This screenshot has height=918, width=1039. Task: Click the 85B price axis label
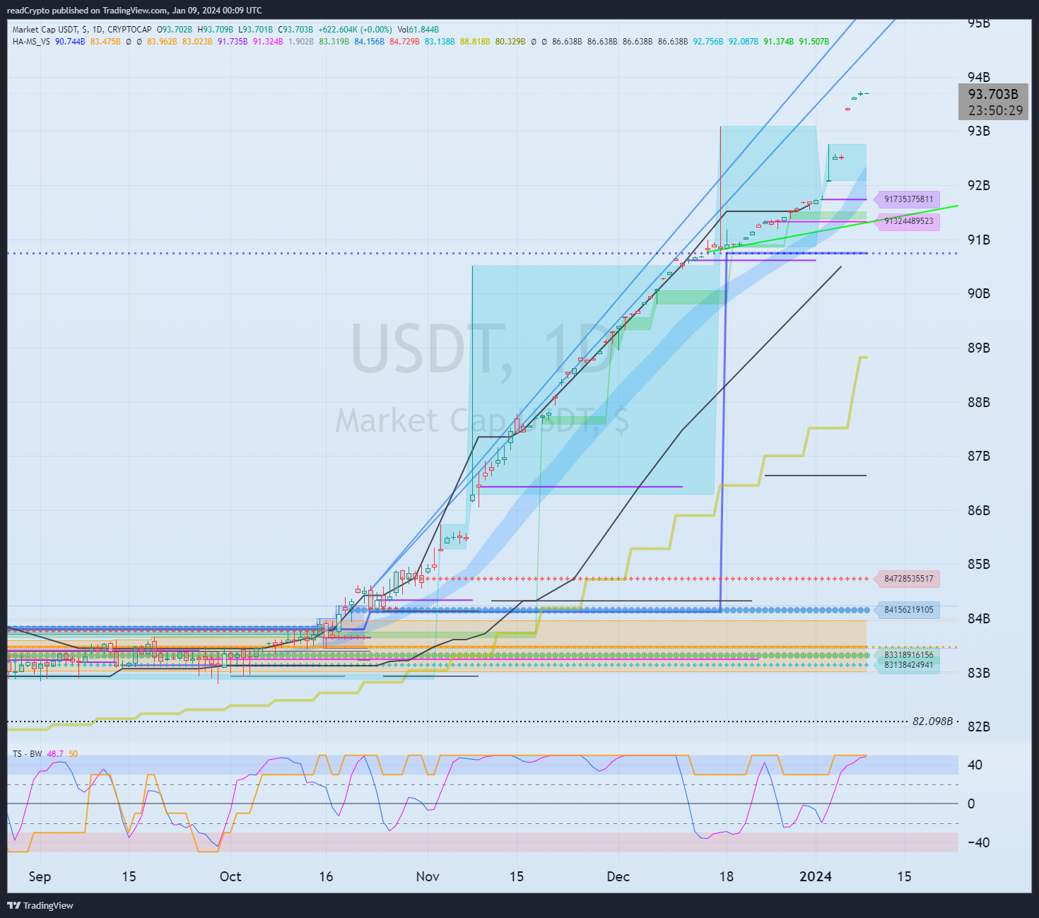978,564
